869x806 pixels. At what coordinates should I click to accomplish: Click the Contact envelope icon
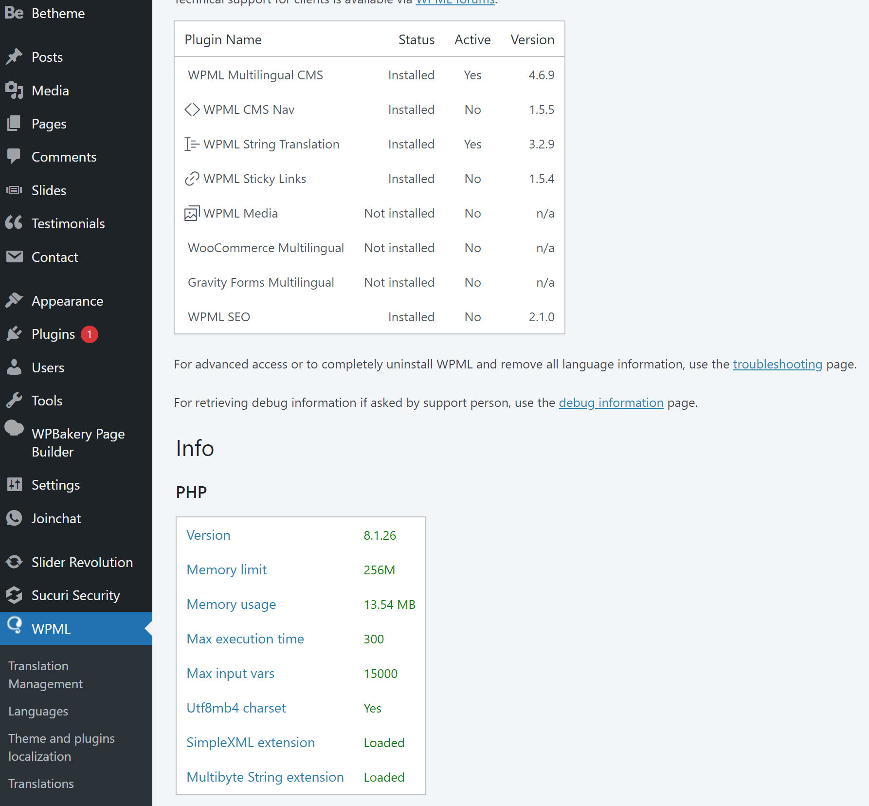[x=14, y=256]
